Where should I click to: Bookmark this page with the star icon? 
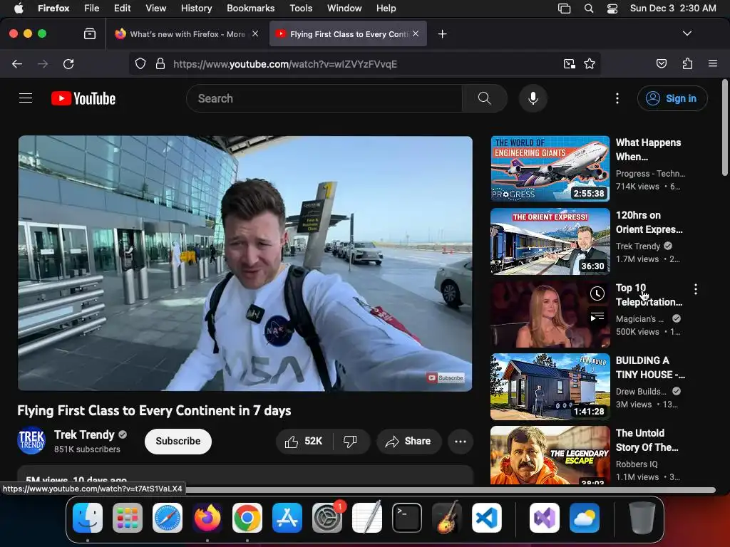(x=590, y=63)
